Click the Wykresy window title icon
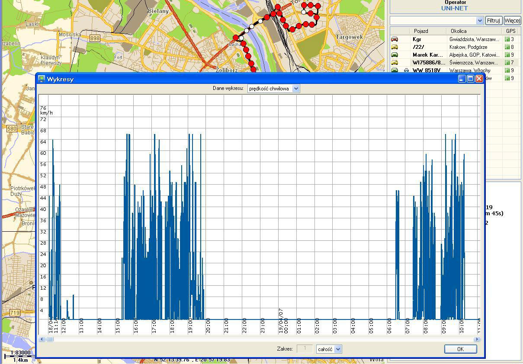The width and height of the screenshot is (523, 364). [42, 79]
